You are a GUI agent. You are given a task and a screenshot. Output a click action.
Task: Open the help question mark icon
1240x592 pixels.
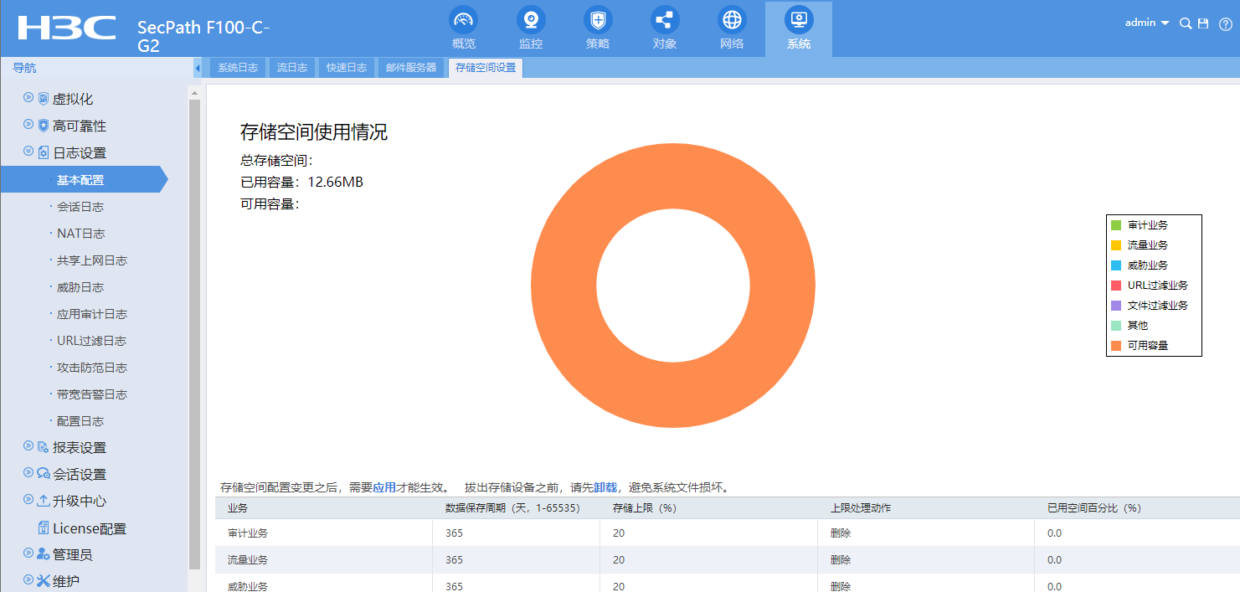1225,23
